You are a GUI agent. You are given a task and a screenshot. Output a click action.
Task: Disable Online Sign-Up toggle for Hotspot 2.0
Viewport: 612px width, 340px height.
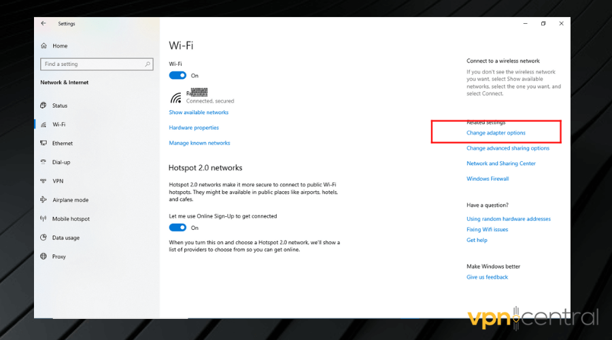pyautogui.click(x=177, y=228)
